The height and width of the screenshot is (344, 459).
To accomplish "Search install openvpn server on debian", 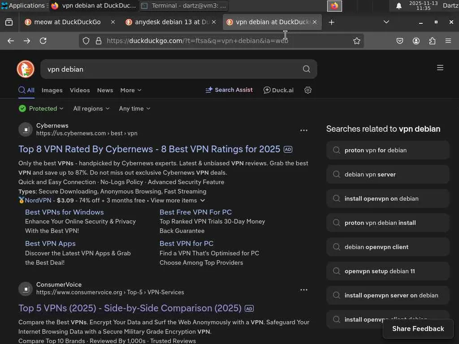I will (x=388, y=296).
